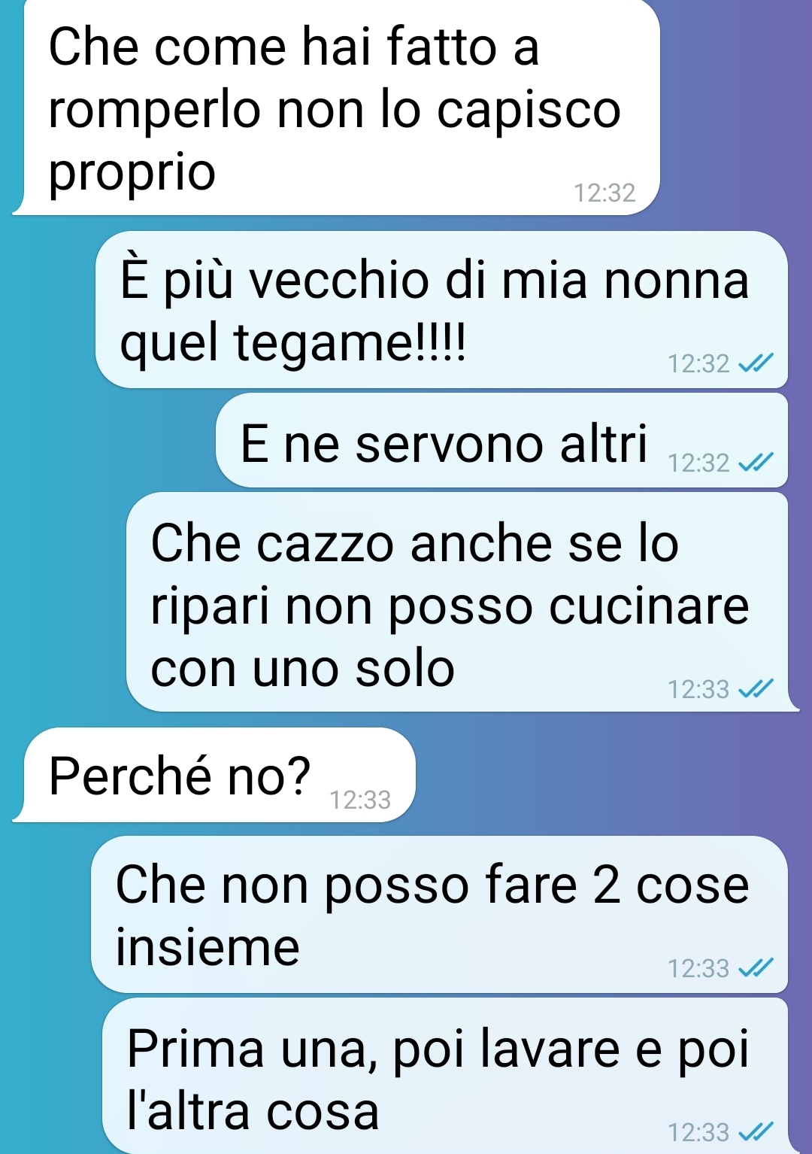
Task: Select the 'È più vecchio di mia nonna' bubble
Action: (x=441, y=310)
